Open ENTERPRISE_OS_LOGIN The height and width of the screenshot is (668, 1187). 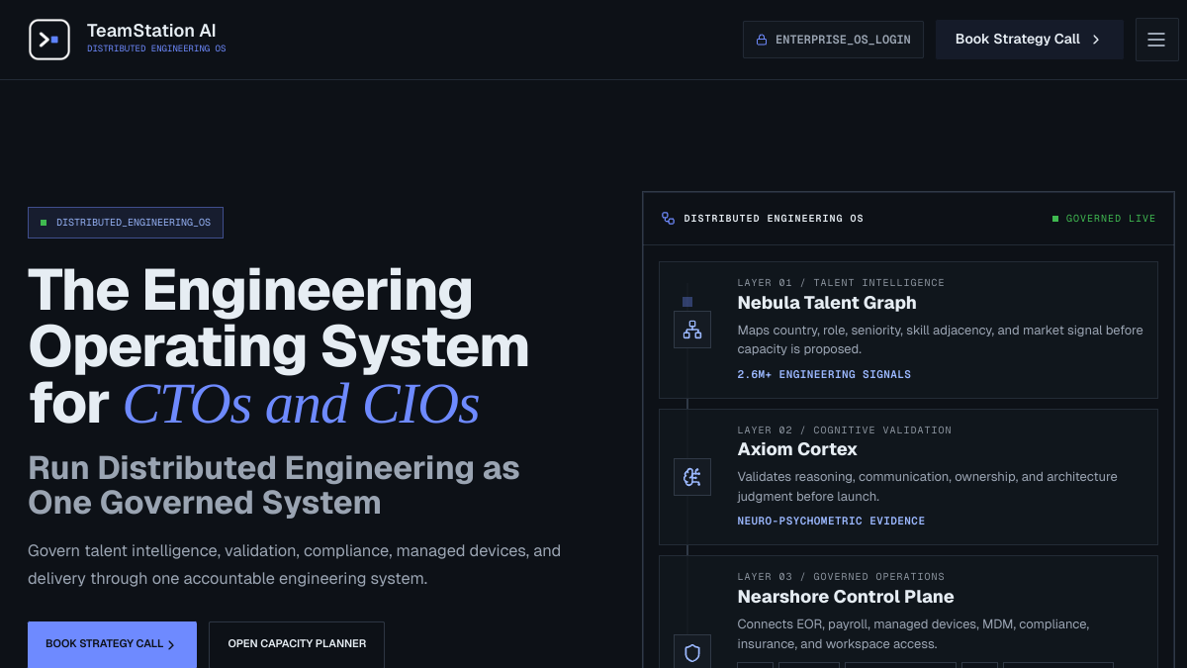click(833, 40)
